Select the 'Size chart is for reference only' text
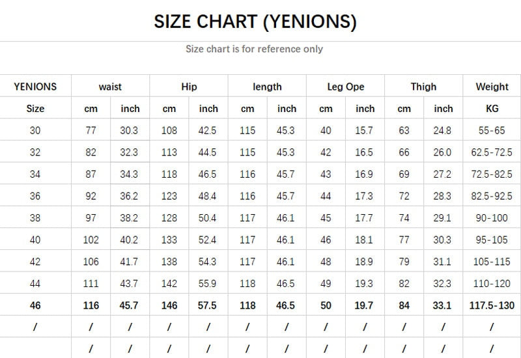 tap(254, 49)
